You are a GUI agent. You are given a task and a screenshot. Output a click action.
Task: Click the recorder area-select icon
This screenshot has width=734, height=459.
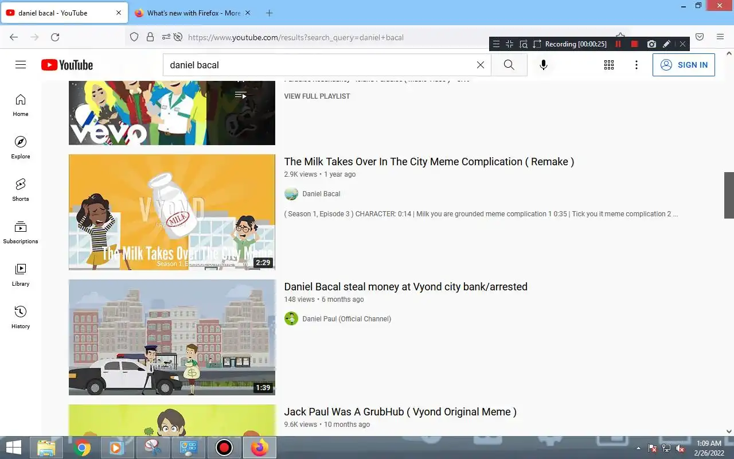(x=537, y=44)
